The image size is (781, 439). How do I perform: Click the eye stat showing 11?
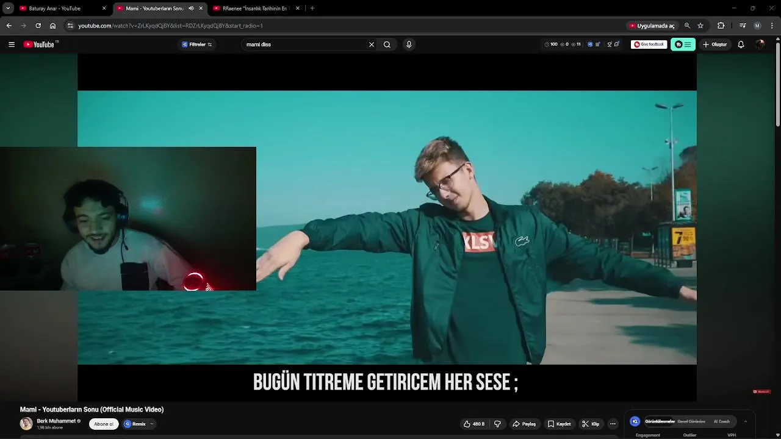(x=576, y=45)
